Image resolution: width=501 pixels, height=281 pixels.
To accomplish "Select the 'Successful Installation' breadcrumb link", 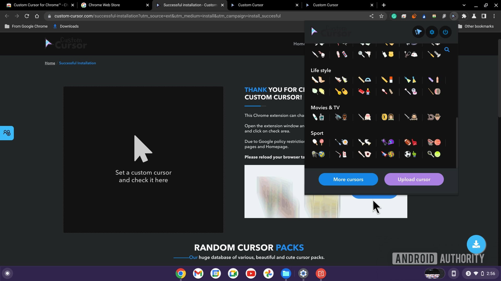I will [77, 63].
